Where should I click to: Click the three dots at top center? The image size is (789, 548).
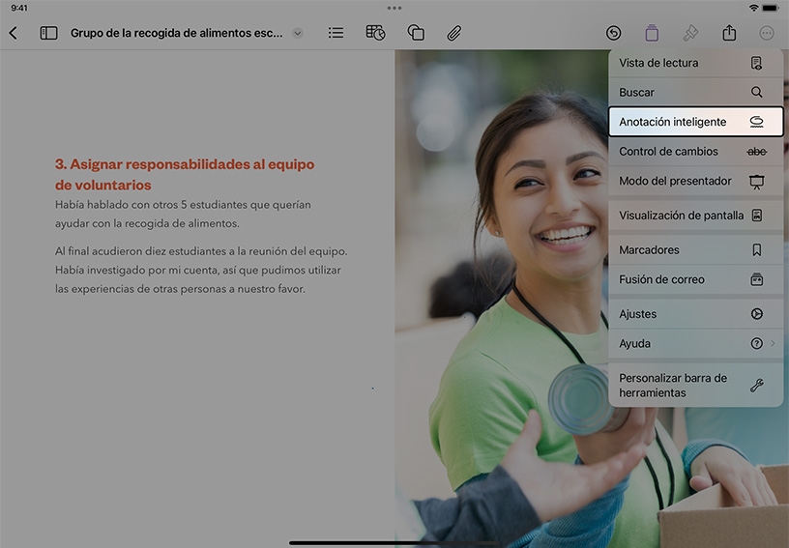point(394,8)
